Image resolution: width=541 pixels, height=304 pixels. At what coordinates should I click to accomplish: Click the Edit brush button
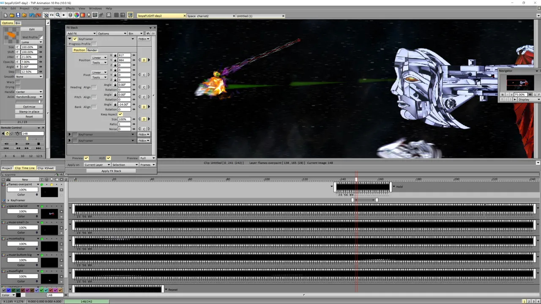(x=32, y=29)
